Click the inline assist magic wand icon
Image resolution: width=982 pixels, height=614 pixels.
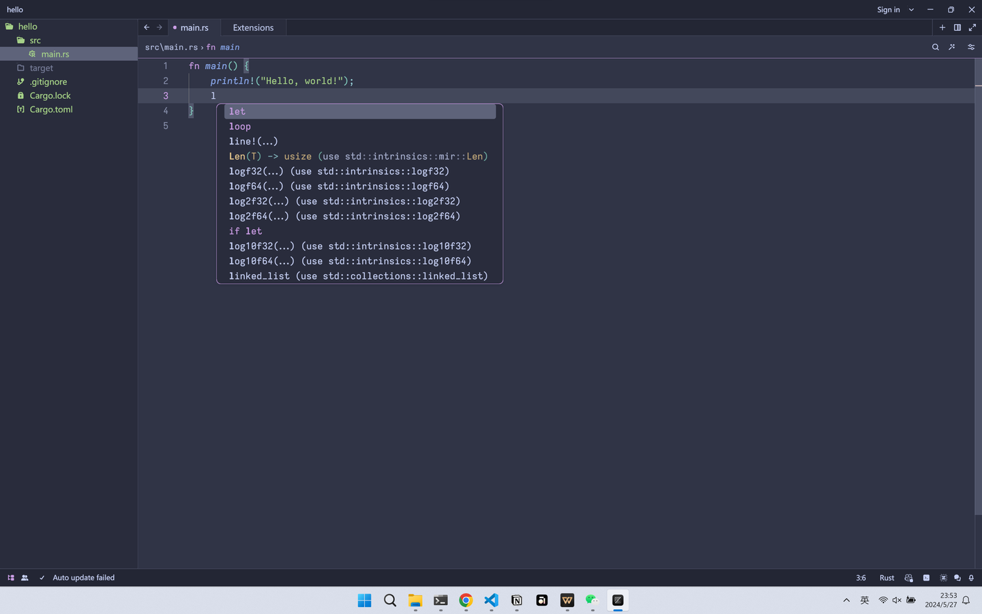(952, 47)
